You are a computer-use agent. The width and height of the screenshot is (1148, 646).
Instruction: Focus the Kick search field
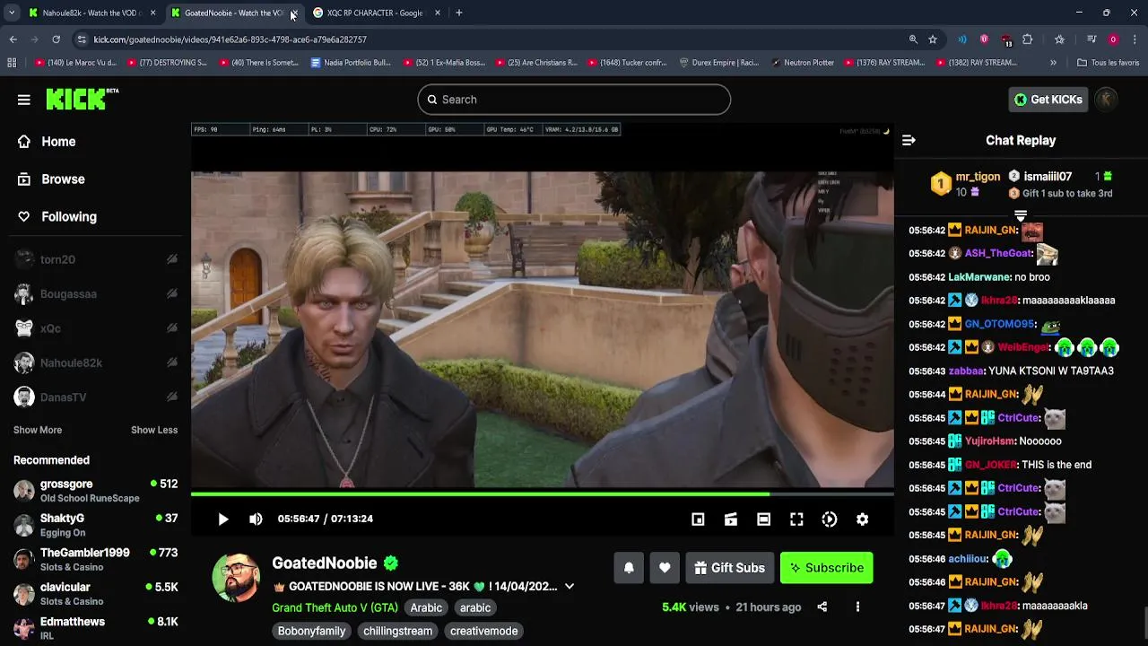[x=574, y=100]
